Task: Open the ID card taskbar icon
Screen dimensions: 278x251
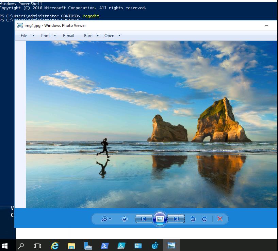Action: pyautogui.click(x=138, y=246)
